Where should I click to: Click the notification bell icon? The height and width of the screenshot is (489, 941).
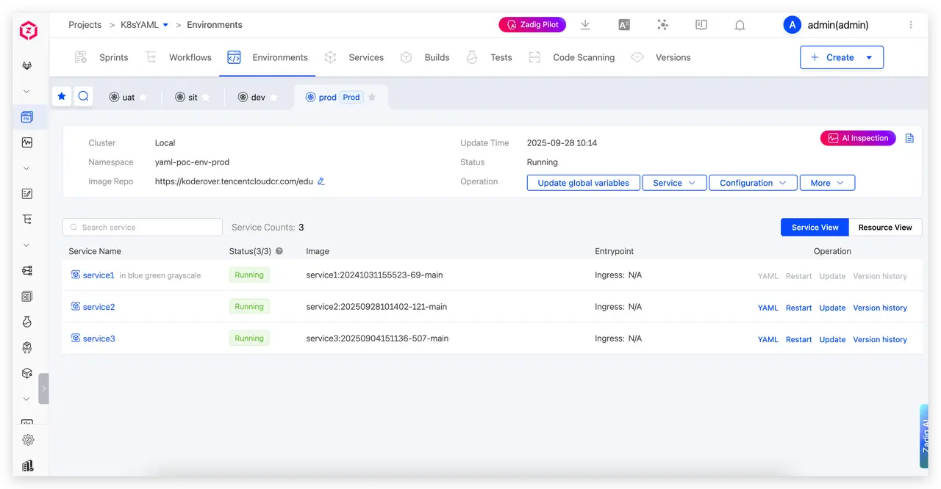pyautogui.click(x=740, y=25)
